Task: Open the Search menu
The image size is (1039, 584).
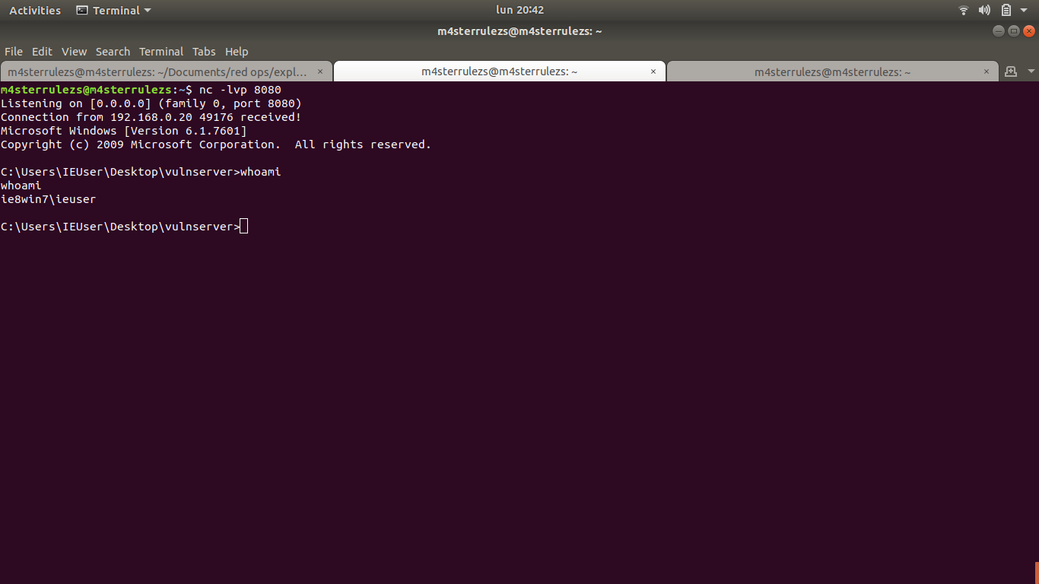Action: 113,52
